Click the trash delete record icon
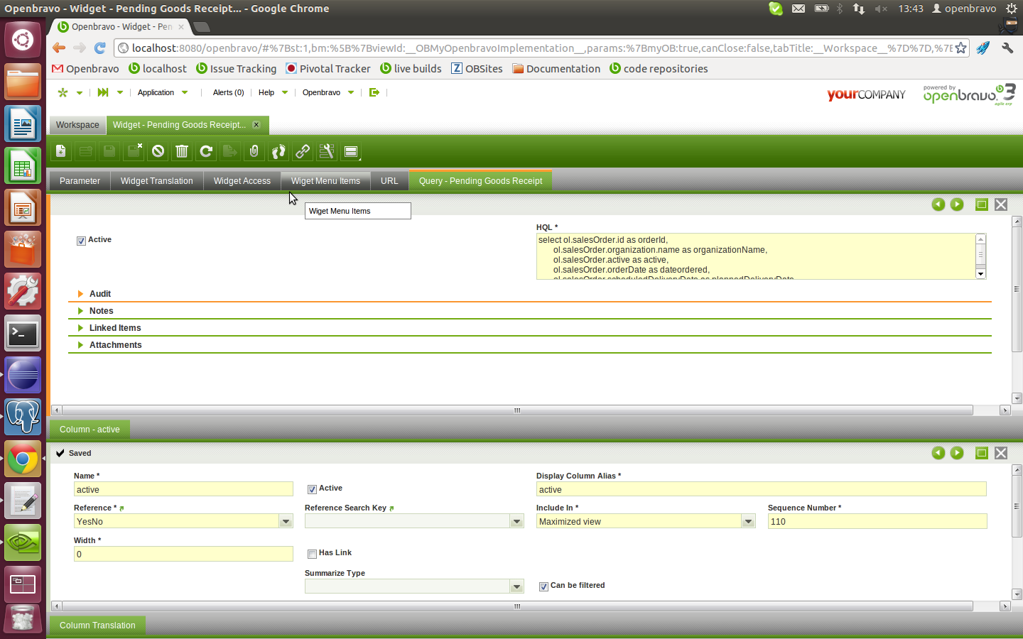The width and height of the screenshot is (1023, 639). 182,151
